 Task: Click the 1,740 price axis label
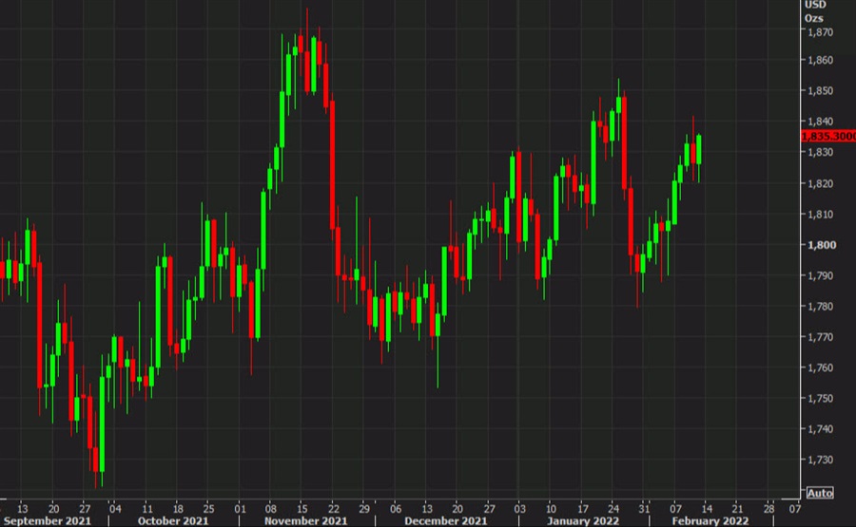coord(821,429)
